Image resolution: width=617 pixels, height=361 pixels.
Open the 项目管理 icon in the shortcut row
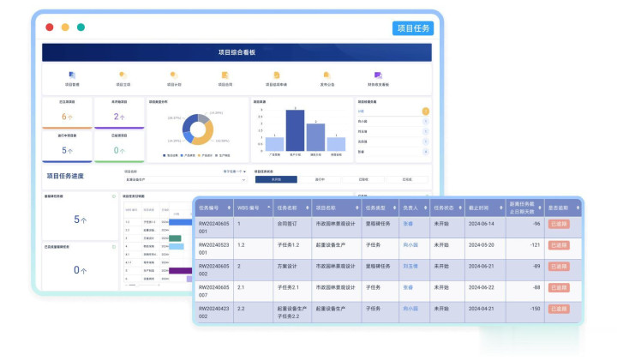click(x=72, y=75)
